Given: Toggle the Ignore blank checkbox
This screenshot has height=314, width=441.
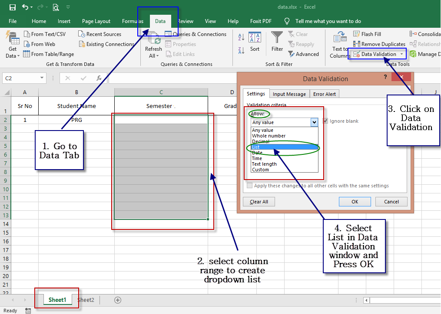Looking at the screenshot, I should coord(325,121).
